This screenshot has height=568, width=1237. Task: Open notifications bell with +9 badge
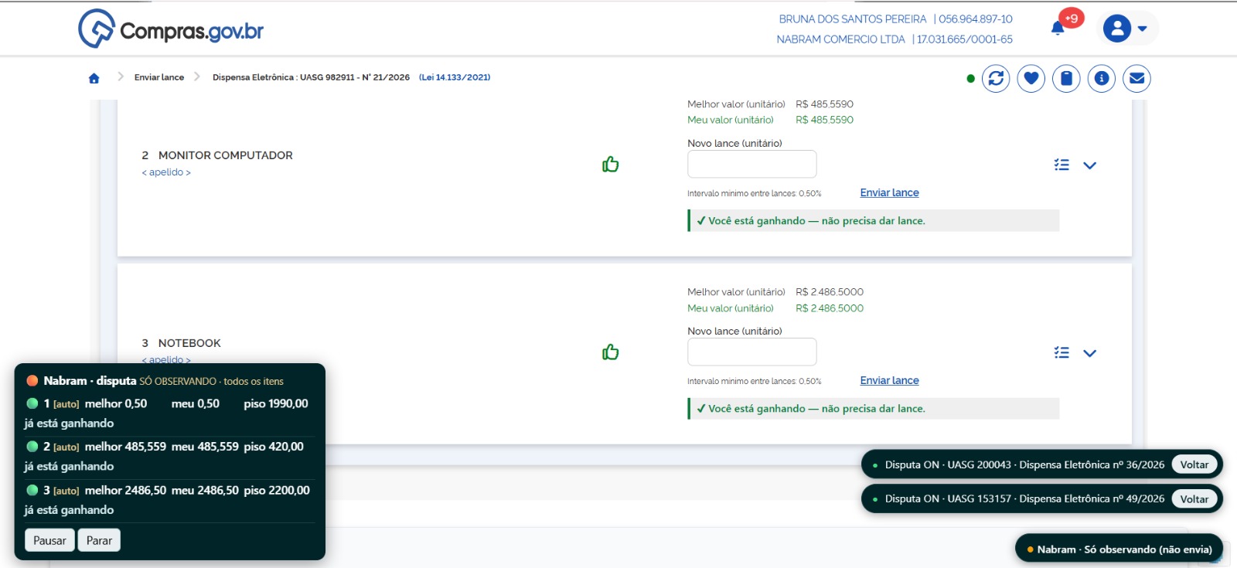[1058, 28]
